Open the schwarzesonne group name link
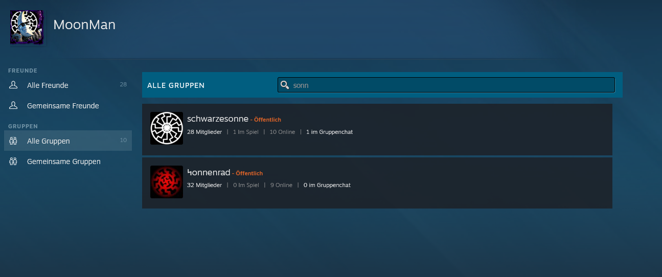Viewport: 662px width, 277px height. 218,119
